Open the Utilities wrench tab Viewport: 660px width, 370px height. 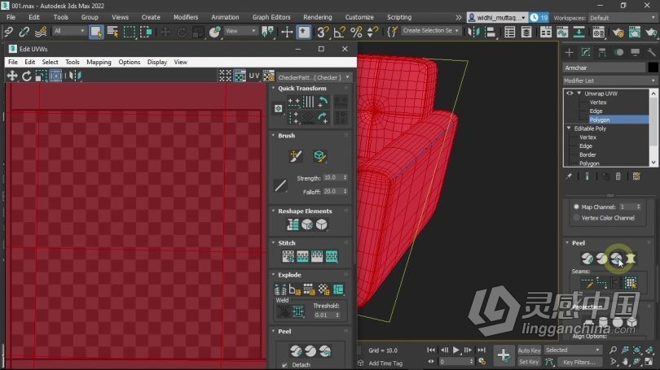651,53
